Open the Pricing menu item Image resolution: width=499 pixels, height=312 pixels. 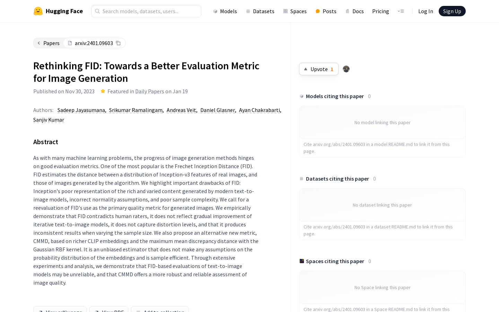380,11
